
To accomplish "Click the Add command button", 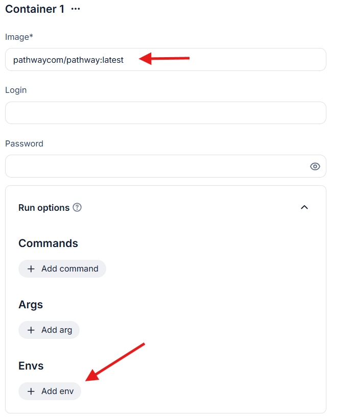I will (62, 268).
